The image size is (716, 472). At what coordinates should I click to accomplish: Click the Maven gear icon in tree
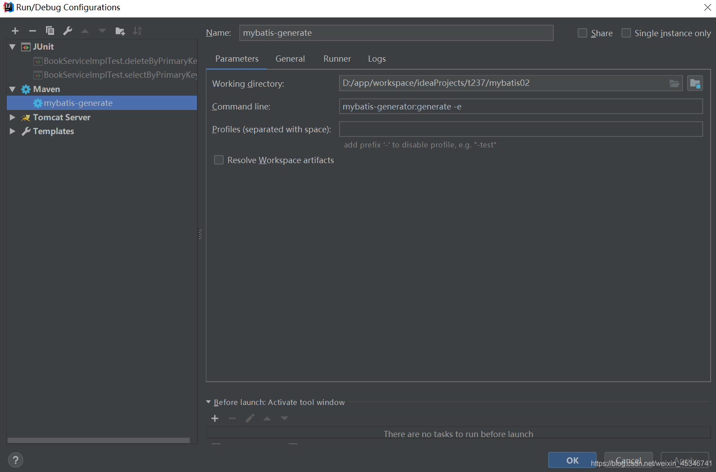point(26,89)
